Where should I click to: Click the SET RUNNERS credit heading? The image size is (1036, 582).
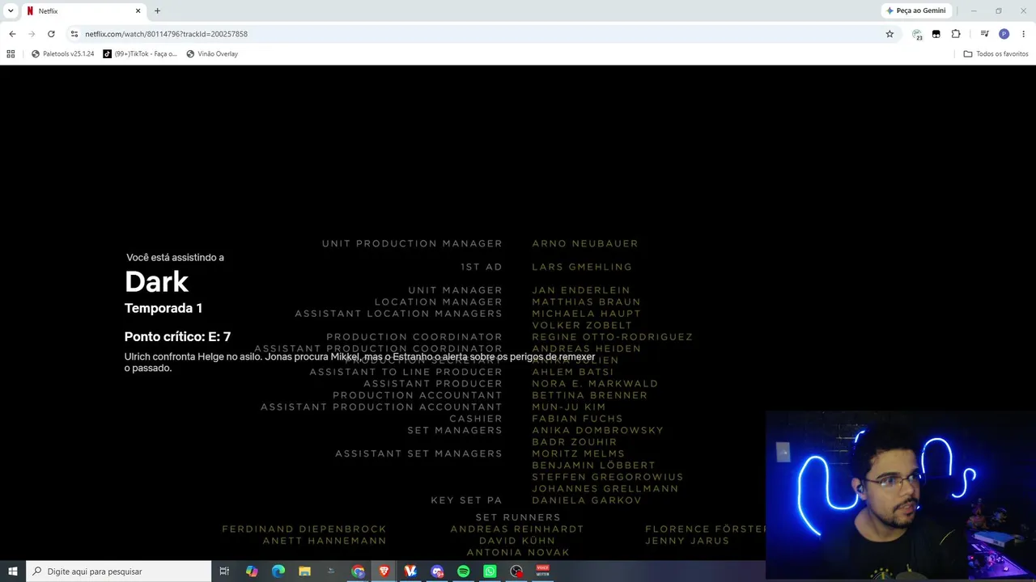coord(518,517)
